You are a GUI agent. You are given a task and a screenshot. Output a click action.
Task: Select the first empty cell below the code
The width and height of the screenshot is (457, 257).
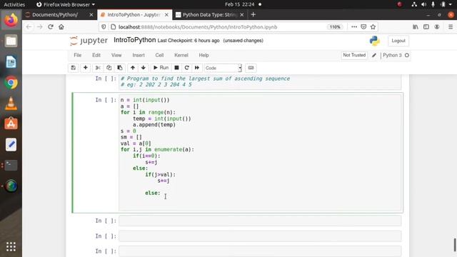pyautogui.click(x=260, y=221)
